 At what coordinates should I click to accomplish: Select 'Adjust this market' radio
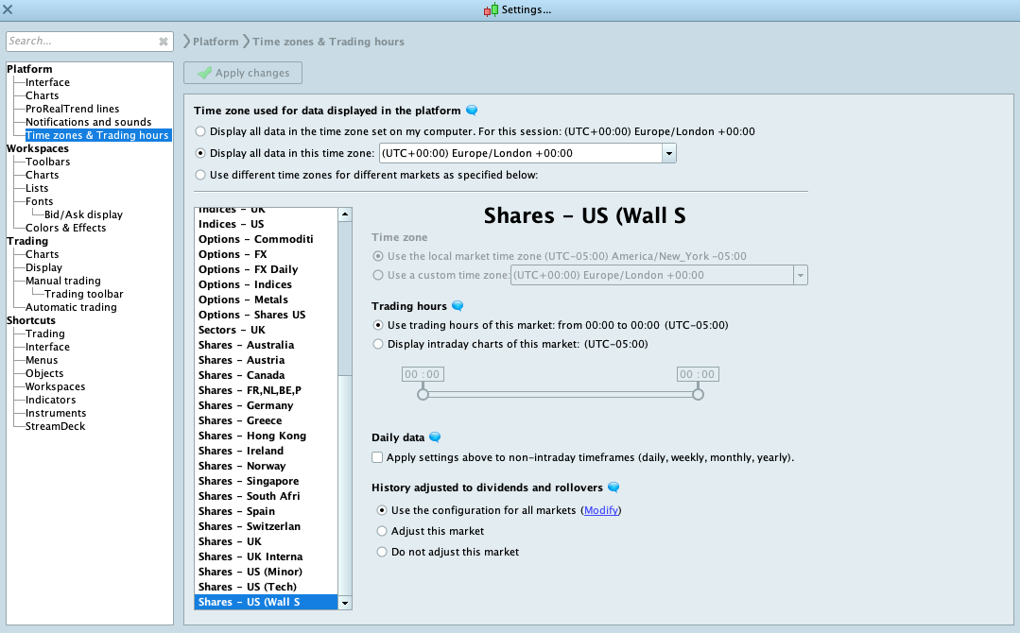[x=382, y=531]
